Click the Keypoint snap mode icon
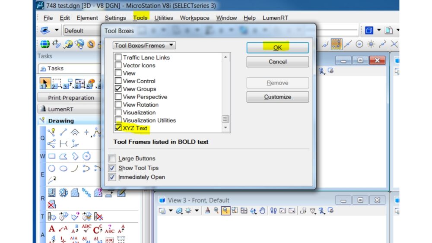This screenshot has height=243, width=432. click(x=337, y=44)
